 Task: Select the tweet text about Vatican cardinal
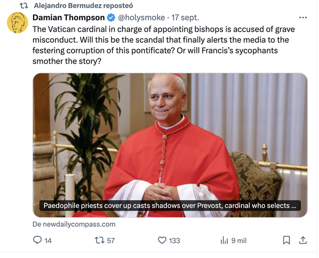(x=164, y=45)
